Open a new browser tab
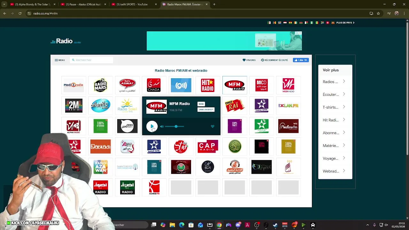This screenshot has width=409, height=230. pos(214,4)
